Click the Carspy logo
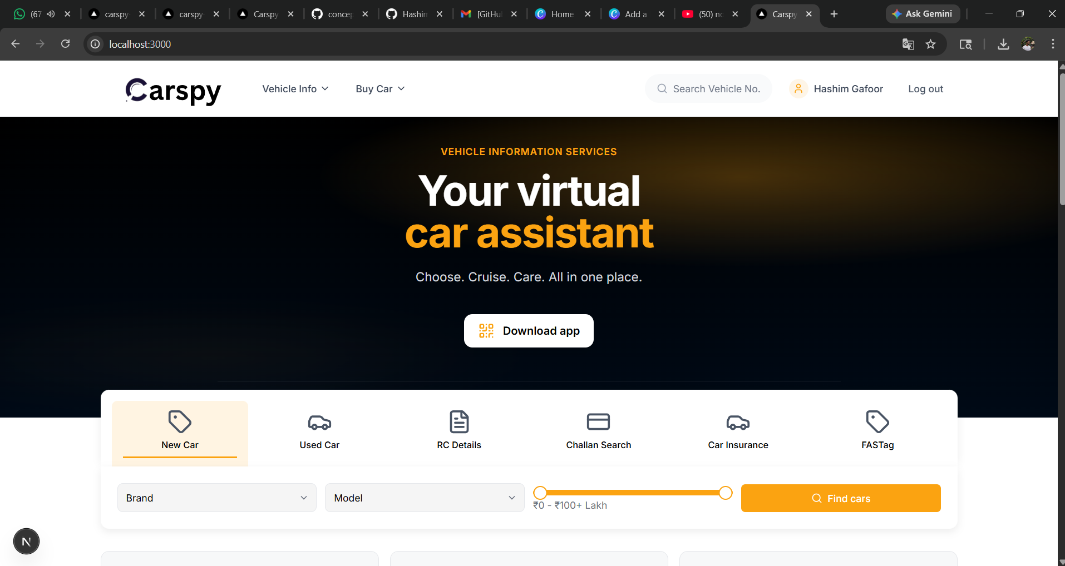The height and width of the screenshot is (566, 1065). [173, 91]
